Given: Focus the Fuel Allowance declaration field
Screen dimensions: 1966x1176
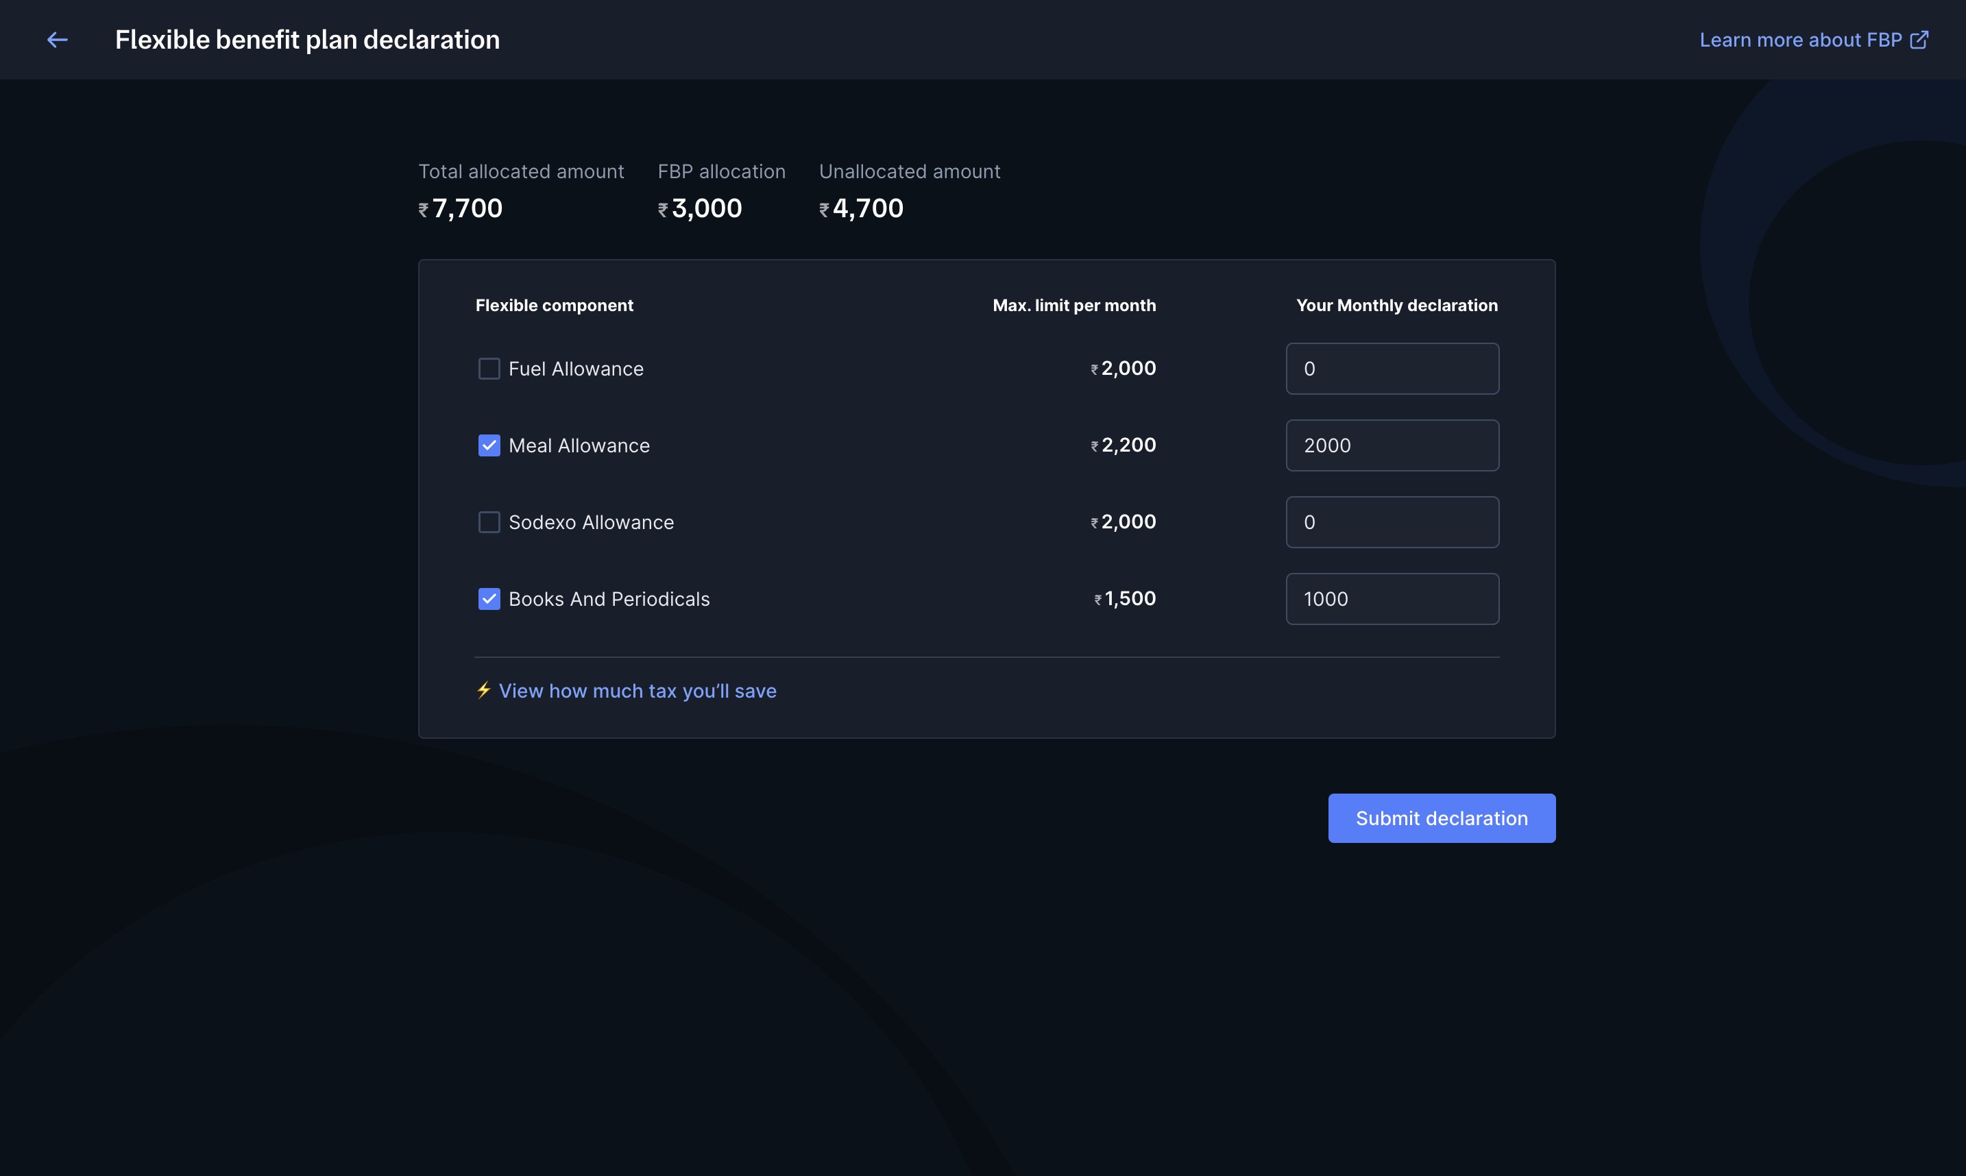Looking at the screenshot, I should (x=1392, y=369).
